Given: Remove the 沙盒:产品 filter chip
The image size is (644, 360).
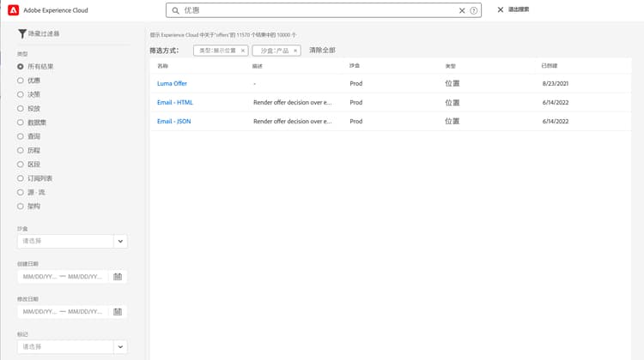Looking at the screenshot, I should 295,51.
